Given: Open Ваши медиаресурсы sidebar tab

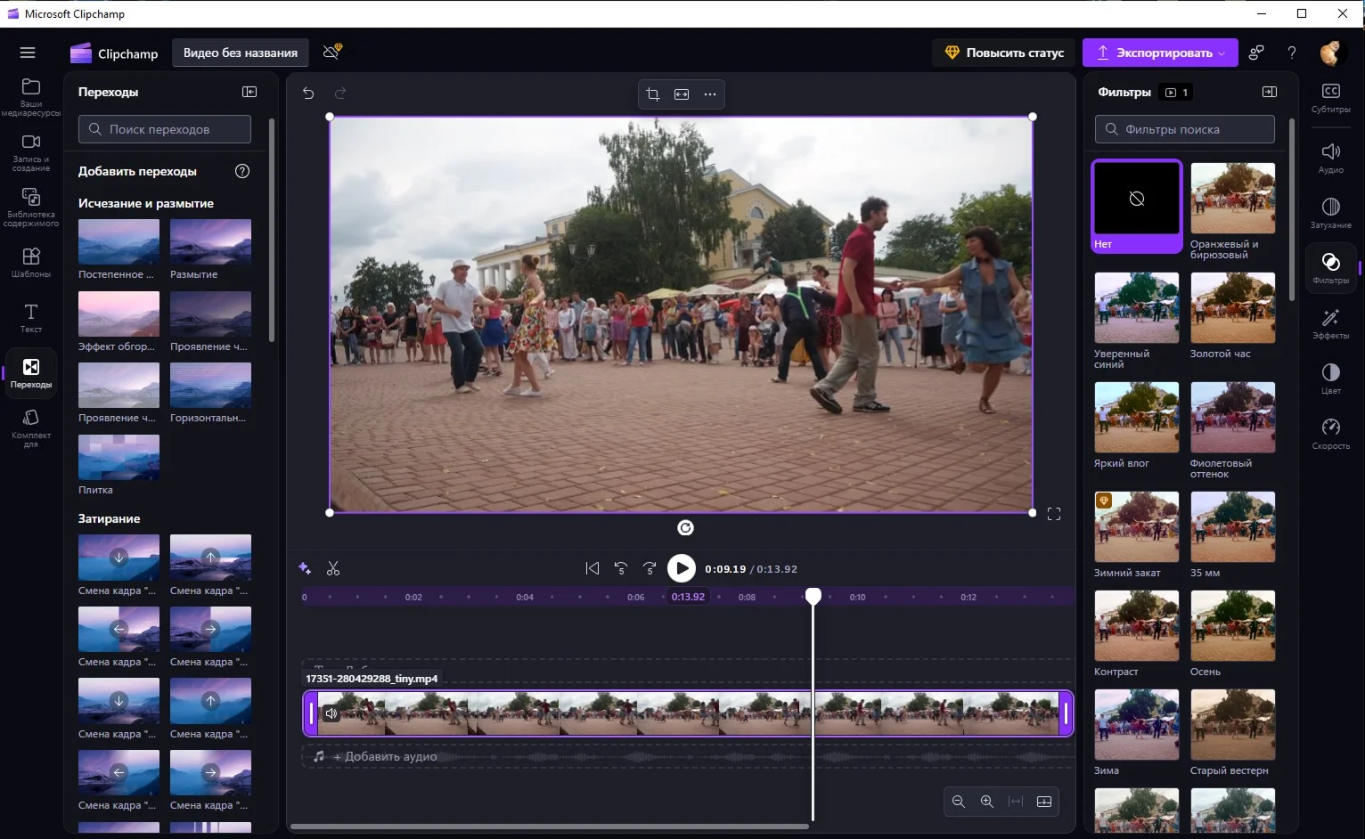Looking at the screenshot, I should click(x=31, y=96).
